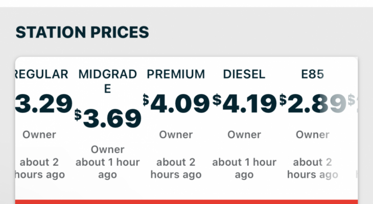Tap the Diesel price $4.19
This screenshot has width=373, height=204.
pos(244,104)
